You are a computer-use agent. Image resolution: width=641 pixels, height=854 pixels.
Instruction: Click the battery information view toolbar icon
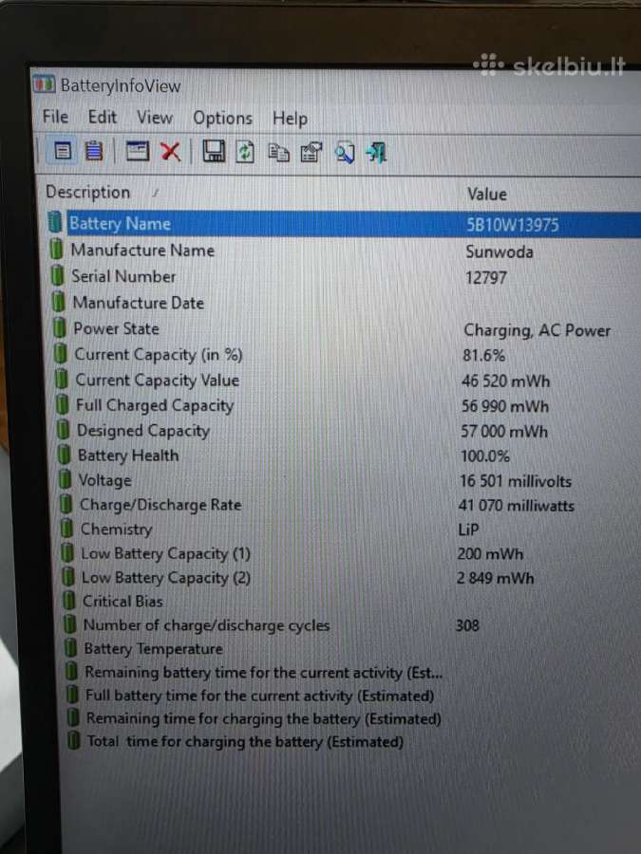tap(62, 151)
